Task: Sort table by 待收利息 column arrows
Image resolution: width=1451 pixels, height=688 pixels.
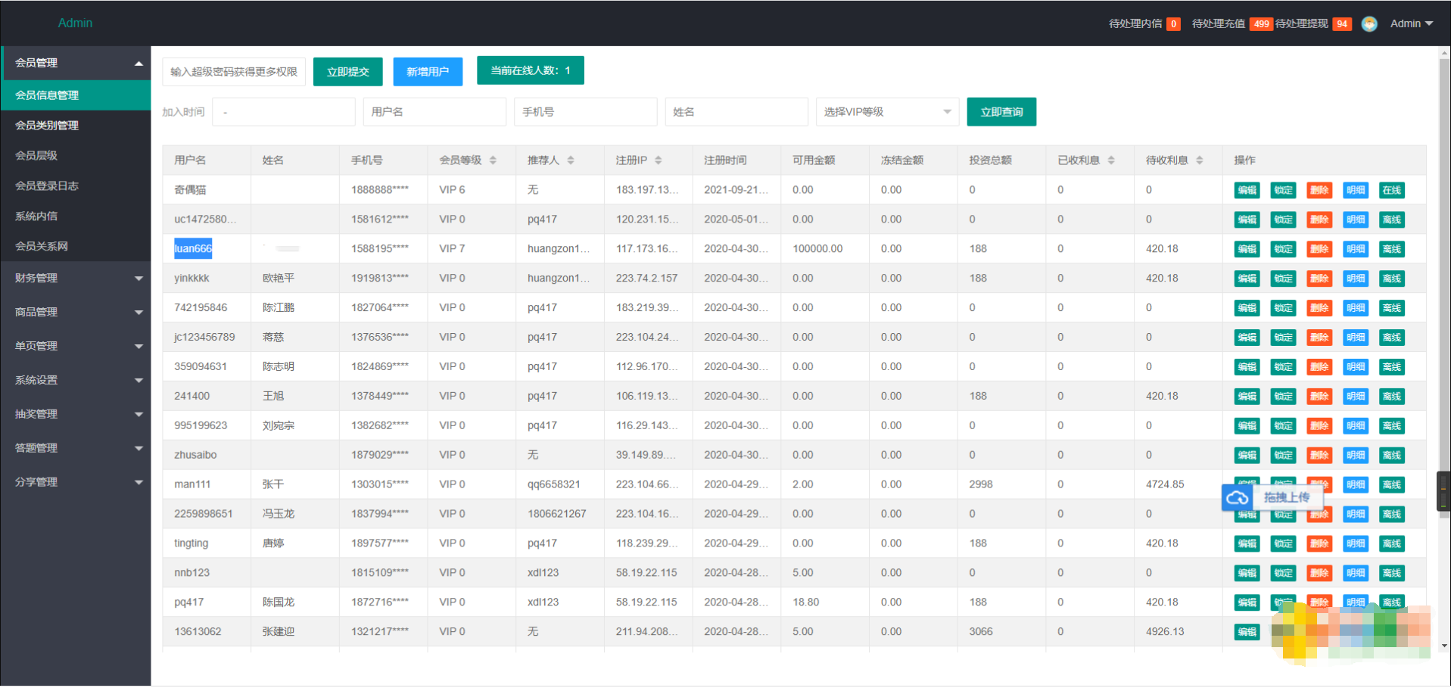Action: pos(1200,160)
